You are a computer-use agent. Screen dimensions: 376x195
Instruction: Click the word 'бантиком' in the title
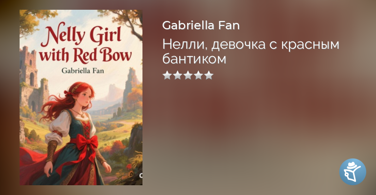[x=194, y=58]
